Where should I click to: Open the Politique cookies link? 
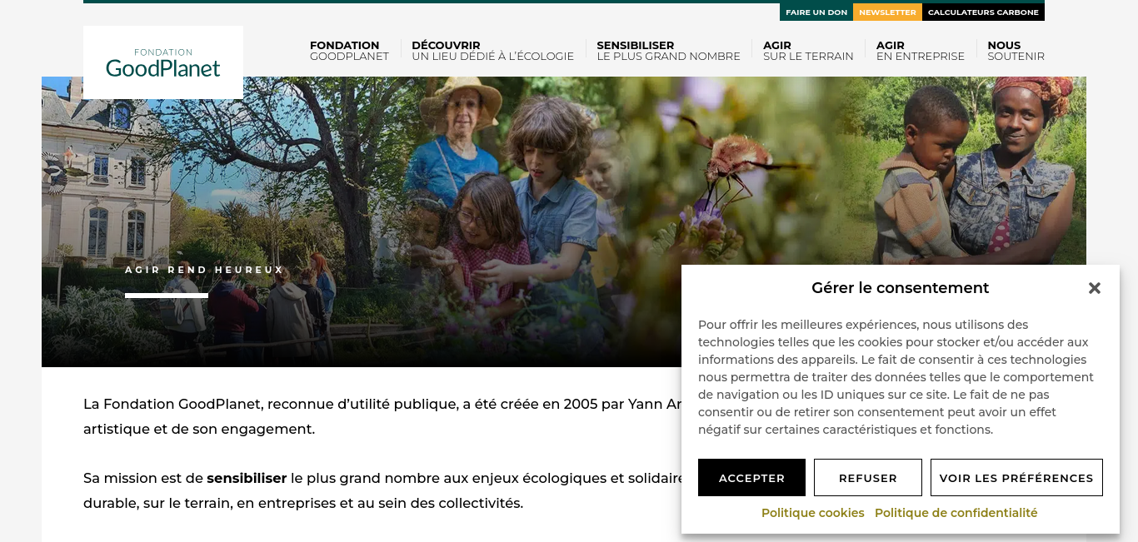click(x=813, y=513)
